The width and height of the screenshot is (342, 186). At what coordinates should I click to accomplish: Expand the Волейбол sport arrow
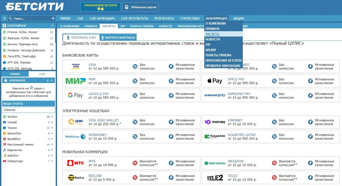[x=52, y=139]
